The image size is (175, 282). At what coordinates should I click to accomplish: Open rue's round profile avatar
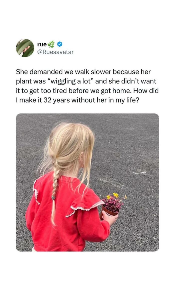point(25,48)
